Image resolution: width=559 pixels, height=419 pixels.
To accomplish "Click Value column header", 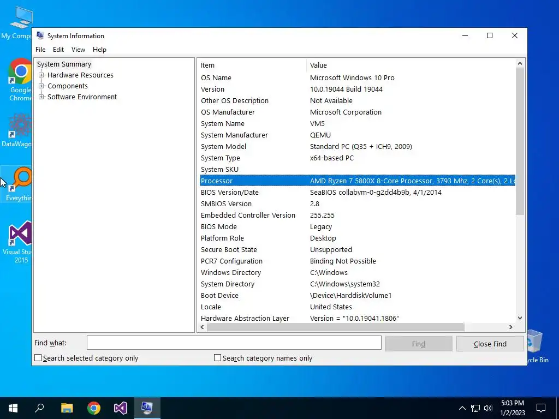I will tap(411, 65).
